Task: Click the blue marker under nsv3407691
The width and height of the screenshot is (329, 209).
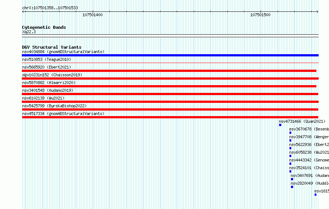Action: click(x=292, y=179)
